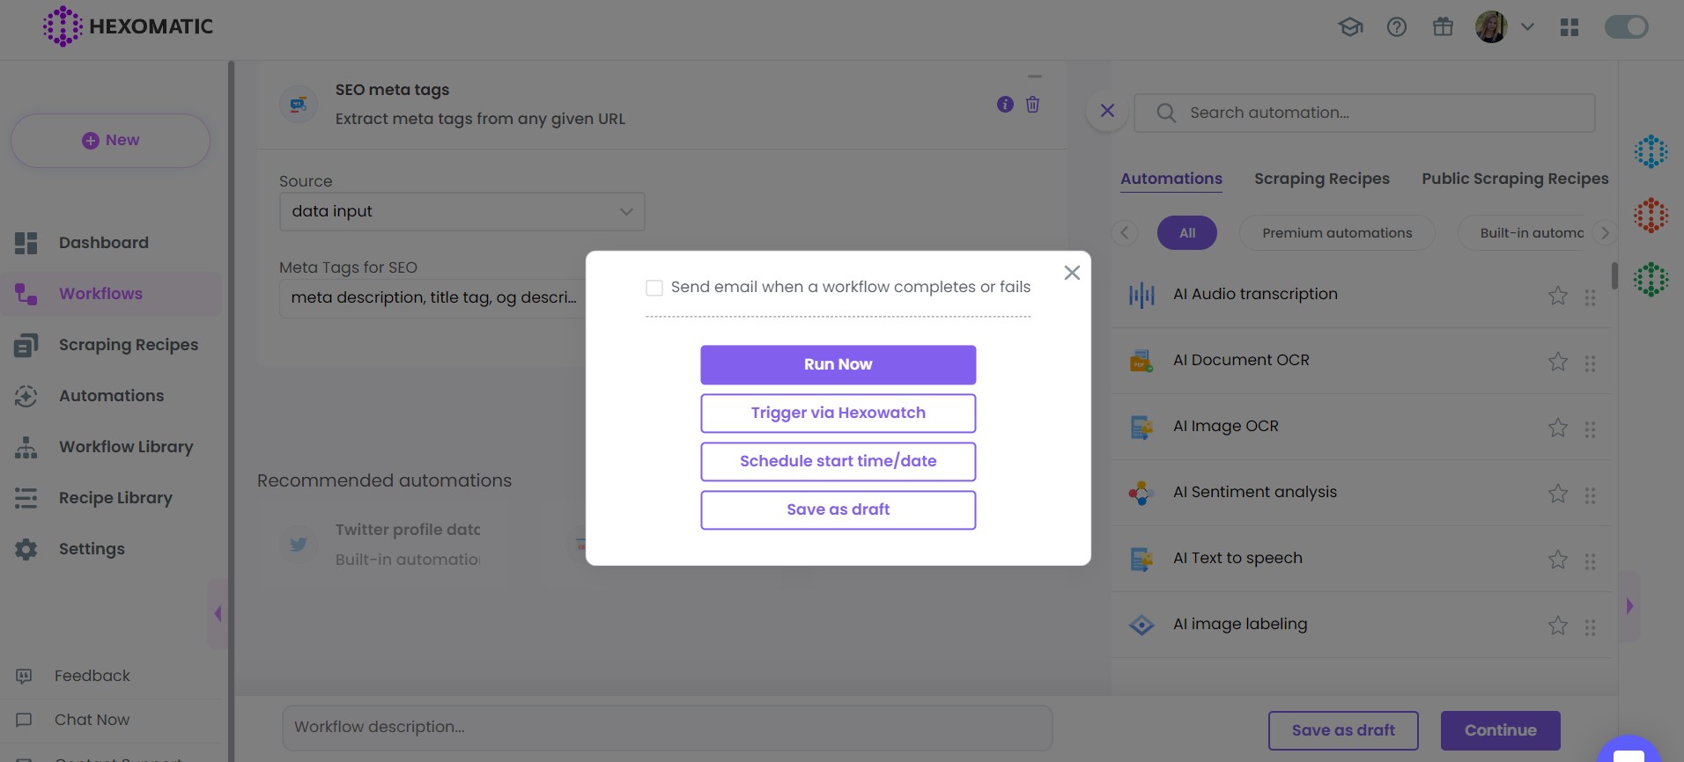
Task: Delete SEO meta tags automation via trash icon
Action: click(x=1032, y=105)
